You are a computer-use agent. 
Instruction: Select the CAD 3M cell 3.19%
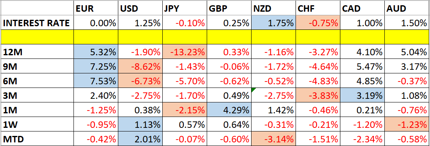(363, 95)
